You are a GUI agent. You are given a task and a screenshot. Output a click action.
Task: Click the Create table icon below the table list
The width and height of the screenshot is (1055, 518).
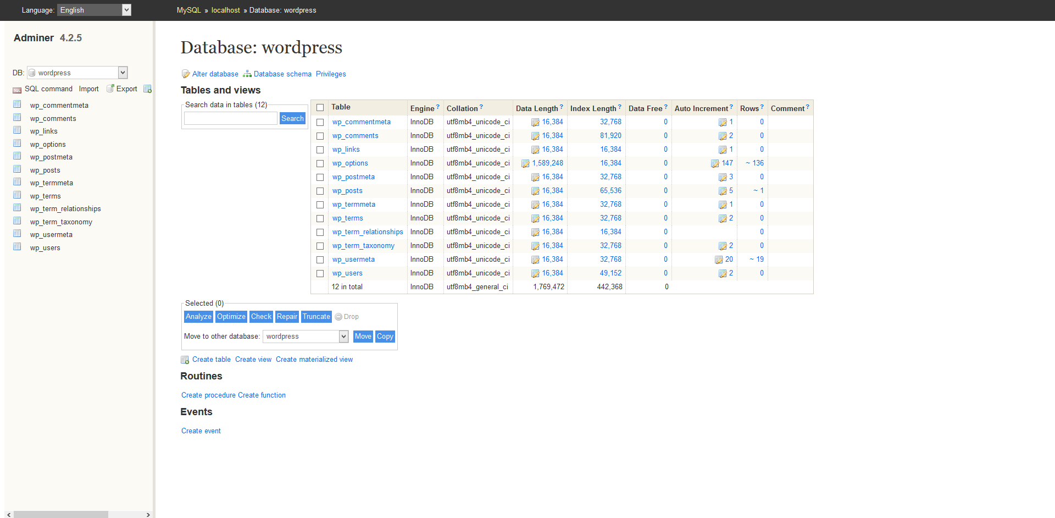(185, 360)
